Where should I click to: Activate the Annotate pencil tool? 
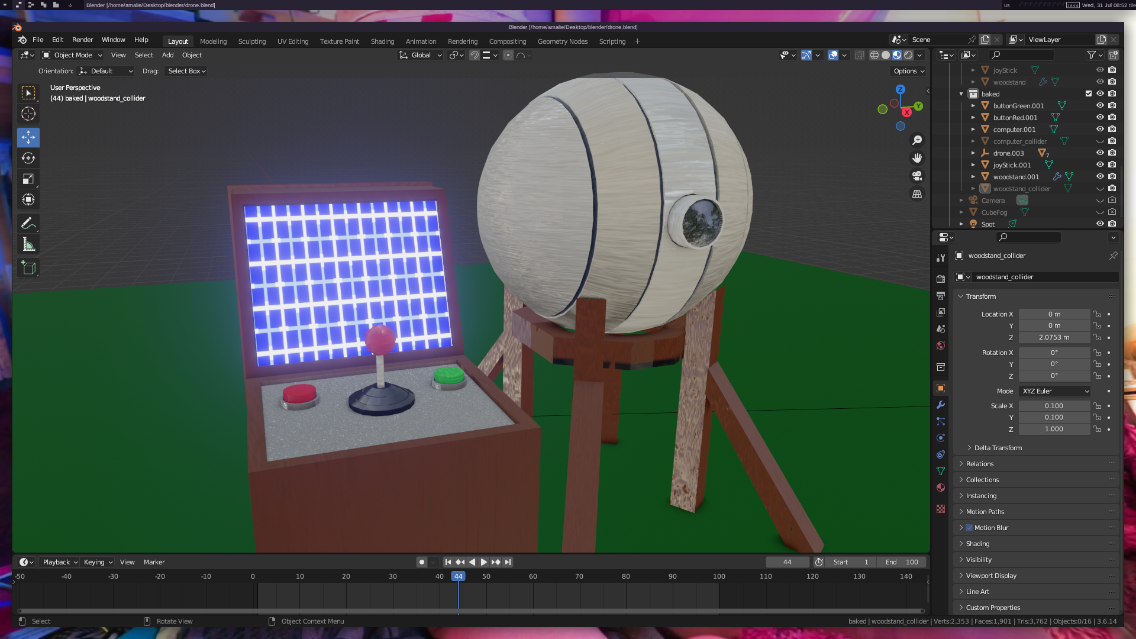click(28, 223)
